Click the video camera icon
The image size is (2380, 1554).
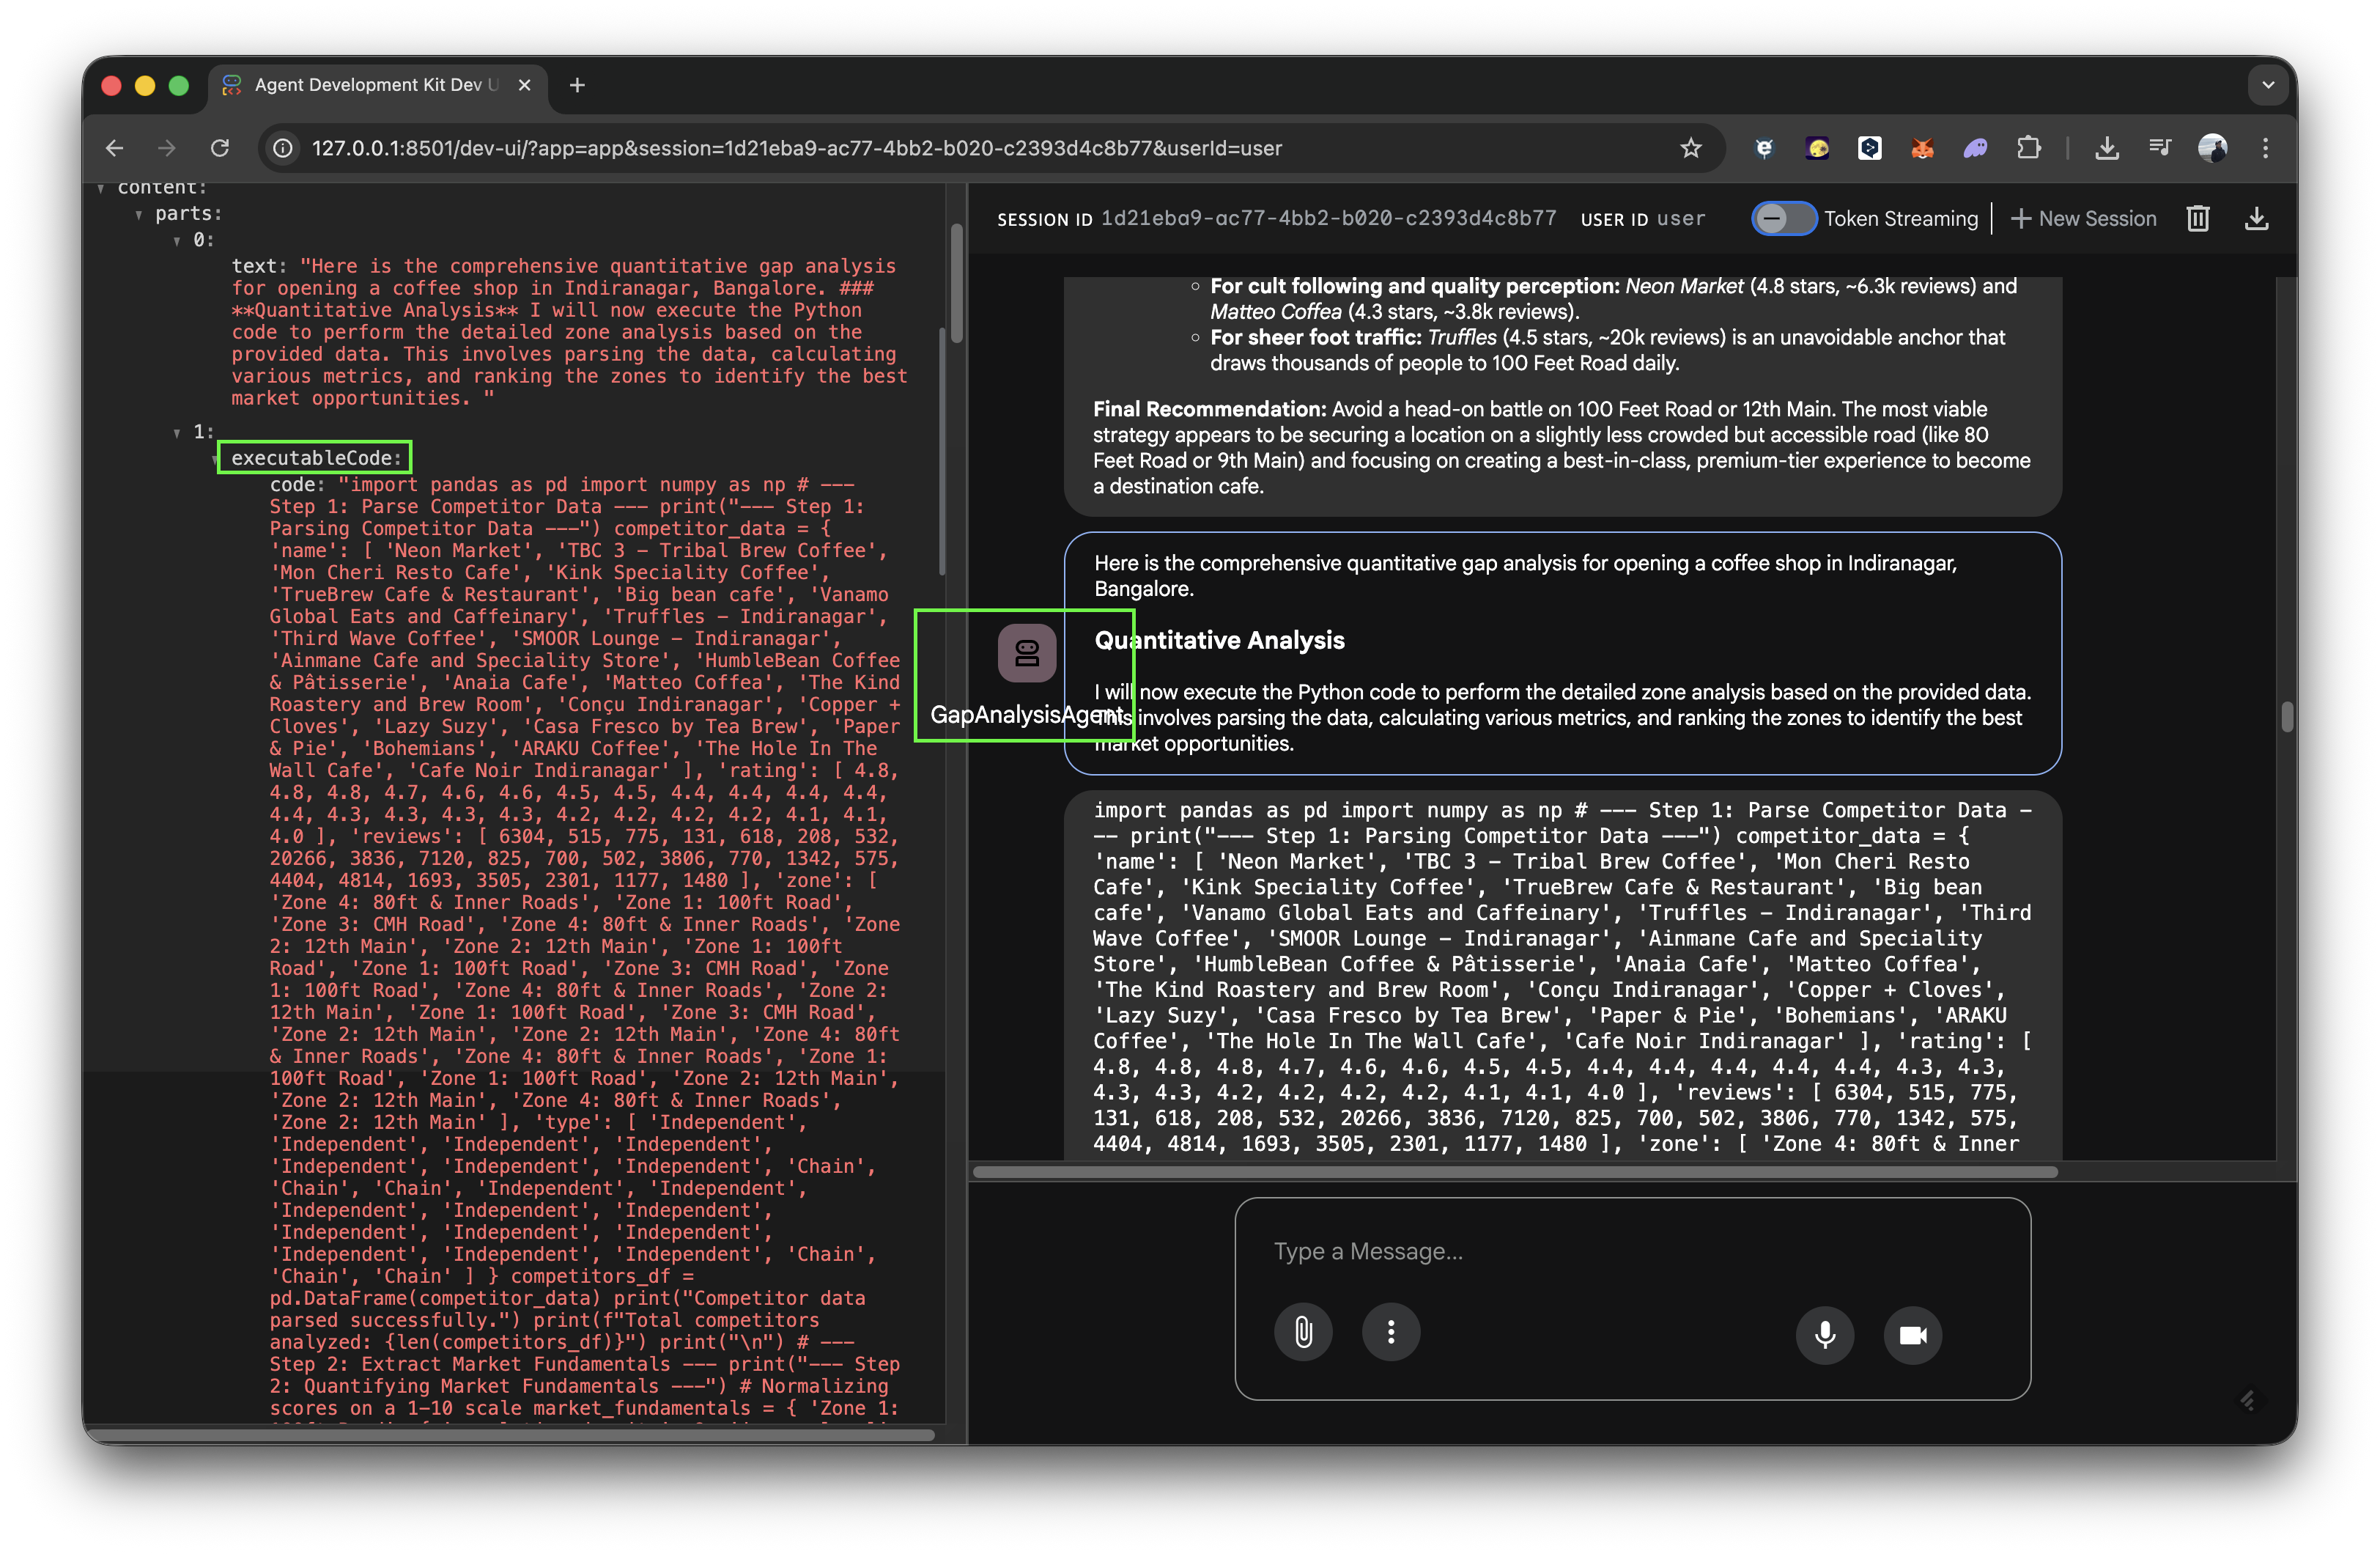point(1912,1335)
